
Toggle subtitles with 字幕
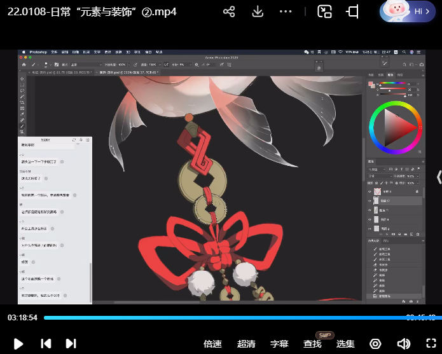click(279, 344)
